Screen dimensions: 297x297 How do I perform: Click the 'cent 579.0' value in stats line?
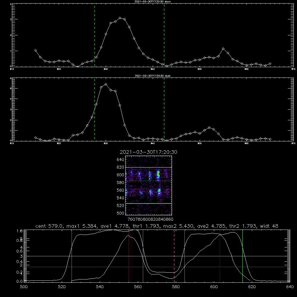tap(50, 226)
